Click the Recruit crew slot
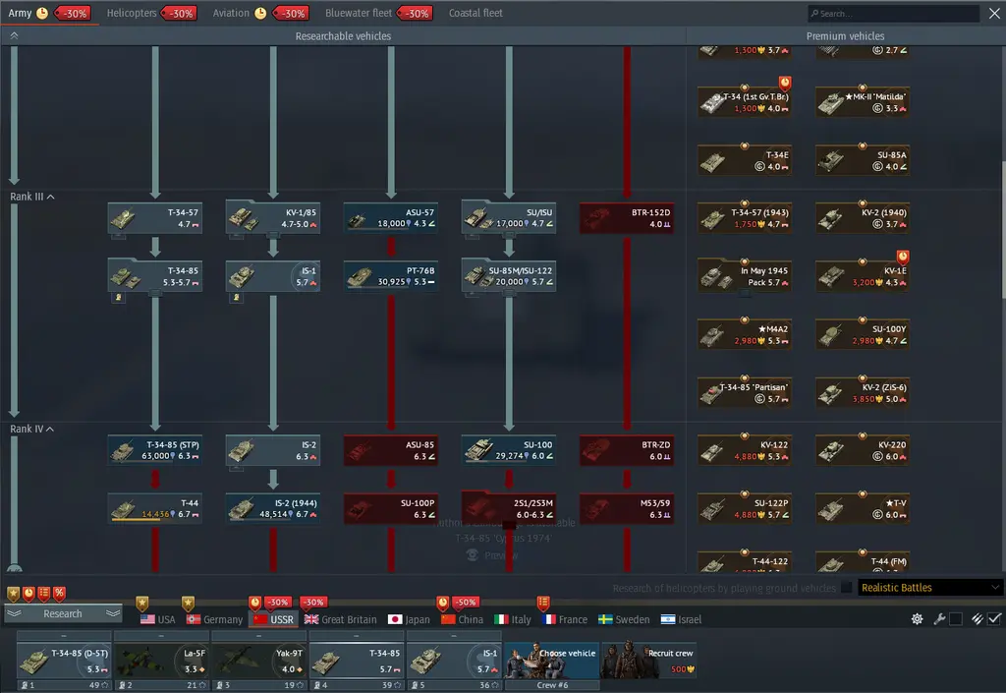 click(649, 660)
